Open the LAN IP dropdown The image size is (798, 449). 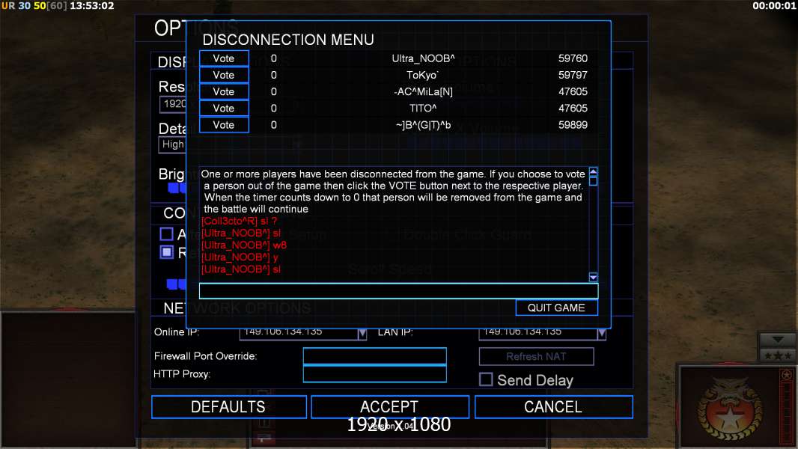pos(602,334)
